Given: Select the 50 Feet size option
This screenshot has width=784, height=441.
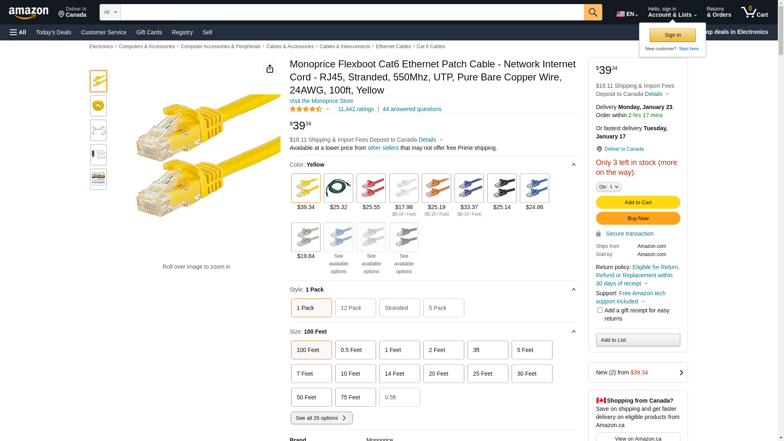Looking at the screenshot, I should click(x=311, y=397).
